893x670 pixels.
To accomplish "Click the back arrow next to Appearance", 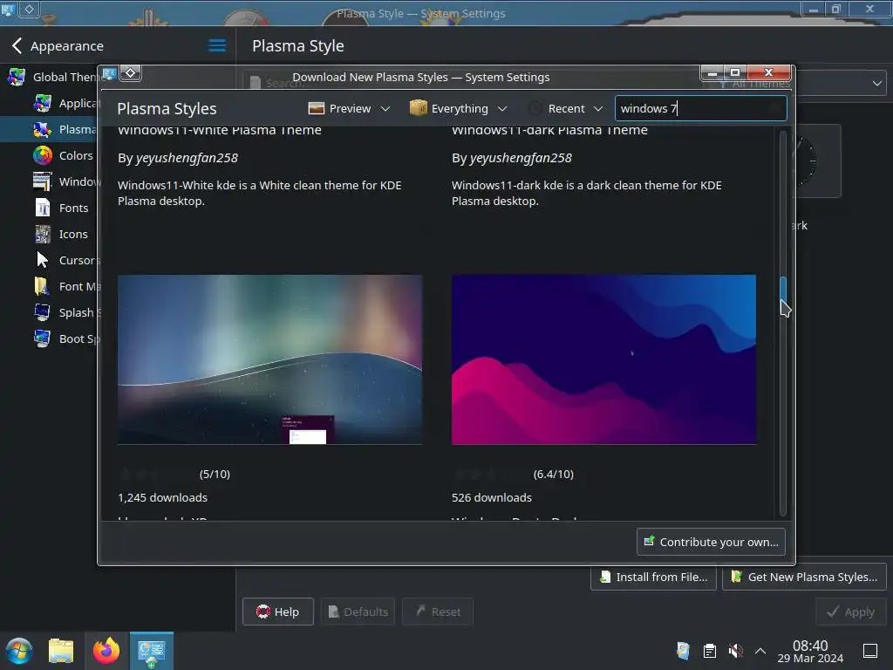I will [x=17, y=45].
